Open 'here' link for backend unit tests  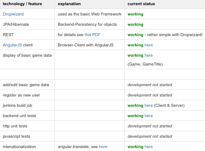(149, 116)
